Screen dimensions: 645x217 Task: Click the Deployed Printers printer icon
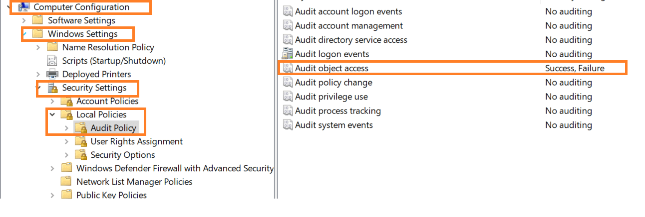click(x=52, y=74)
